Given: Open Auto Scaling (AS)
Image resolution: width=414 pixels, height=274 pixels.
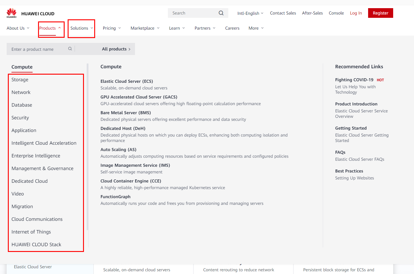Looking at the screenshot, I should tap(118, 150).
